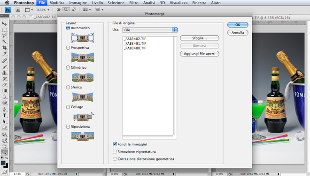Click the Sfoglia... button
Viewport: 310px width, 176px height.
tap(200, 38)
